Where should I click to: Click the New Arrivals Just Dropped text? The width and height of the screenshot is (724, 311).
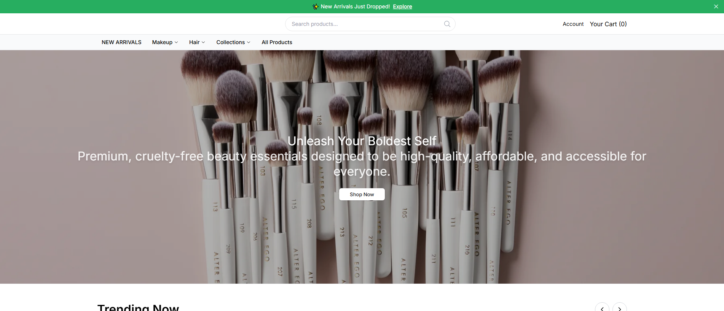(x=355, y=6)
